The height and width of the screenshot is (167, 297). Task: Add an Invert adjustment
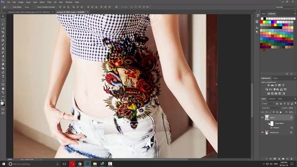(x=268, y=93)
